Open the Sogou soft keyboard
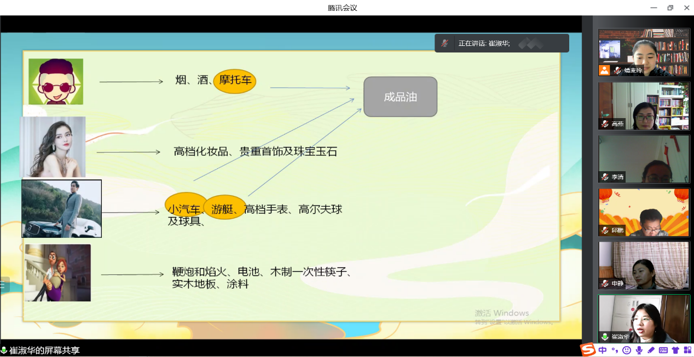This screenshot has width=694, height=357. pos(663,350)
